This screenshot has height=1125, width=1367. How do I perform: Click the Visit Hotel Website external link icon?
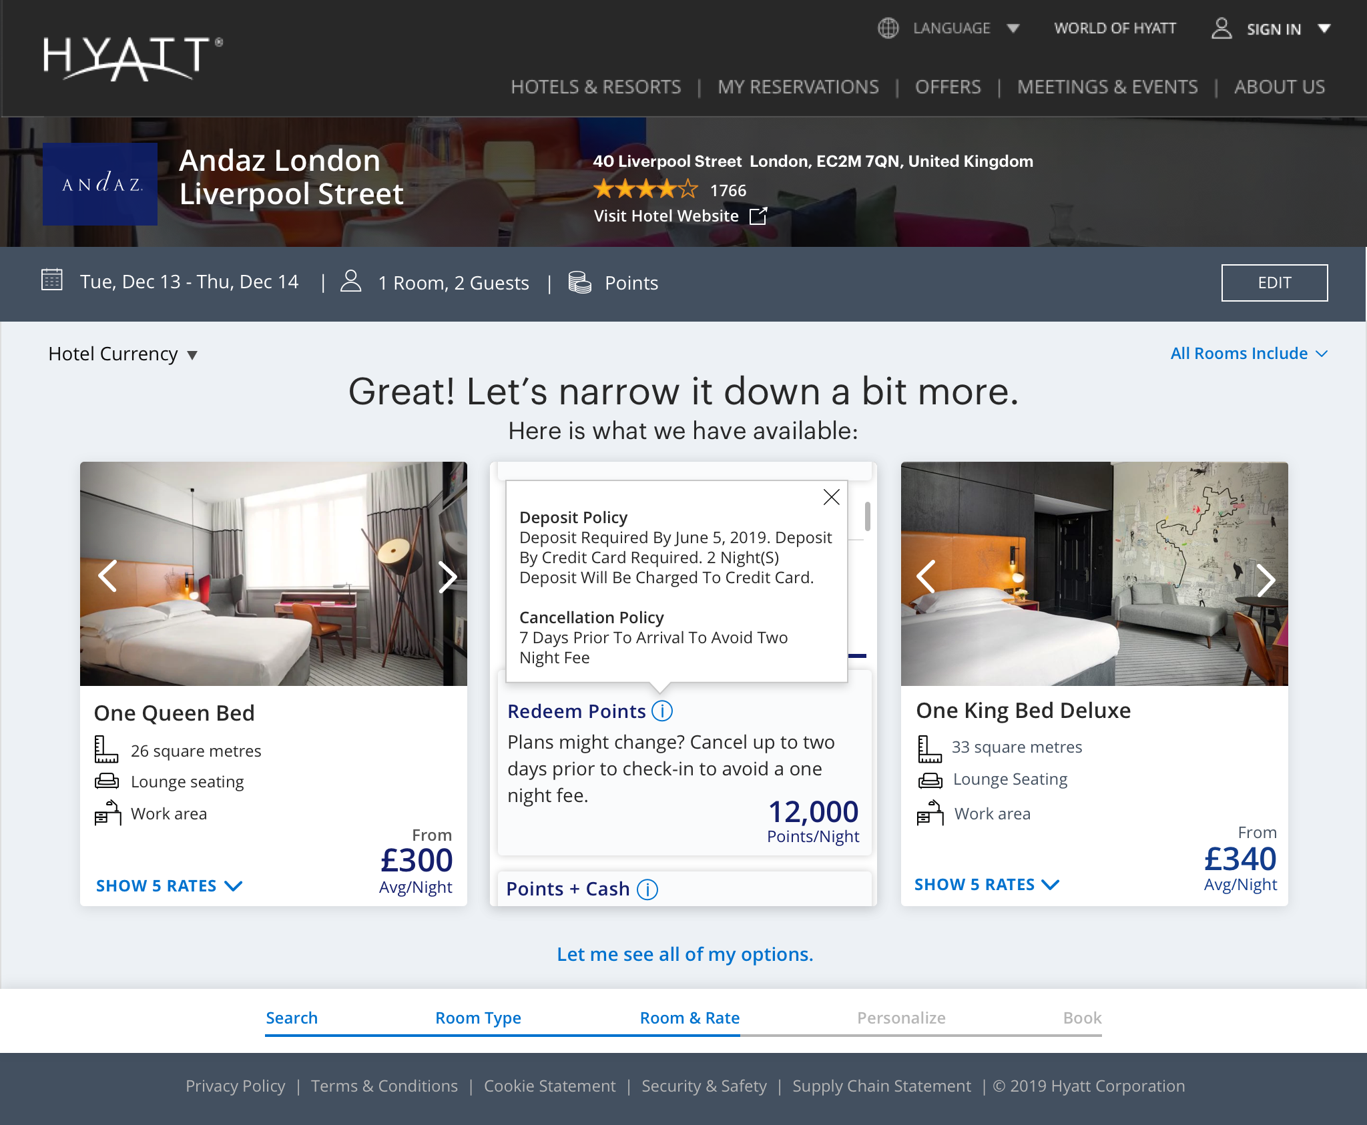(x=758, y=216)
